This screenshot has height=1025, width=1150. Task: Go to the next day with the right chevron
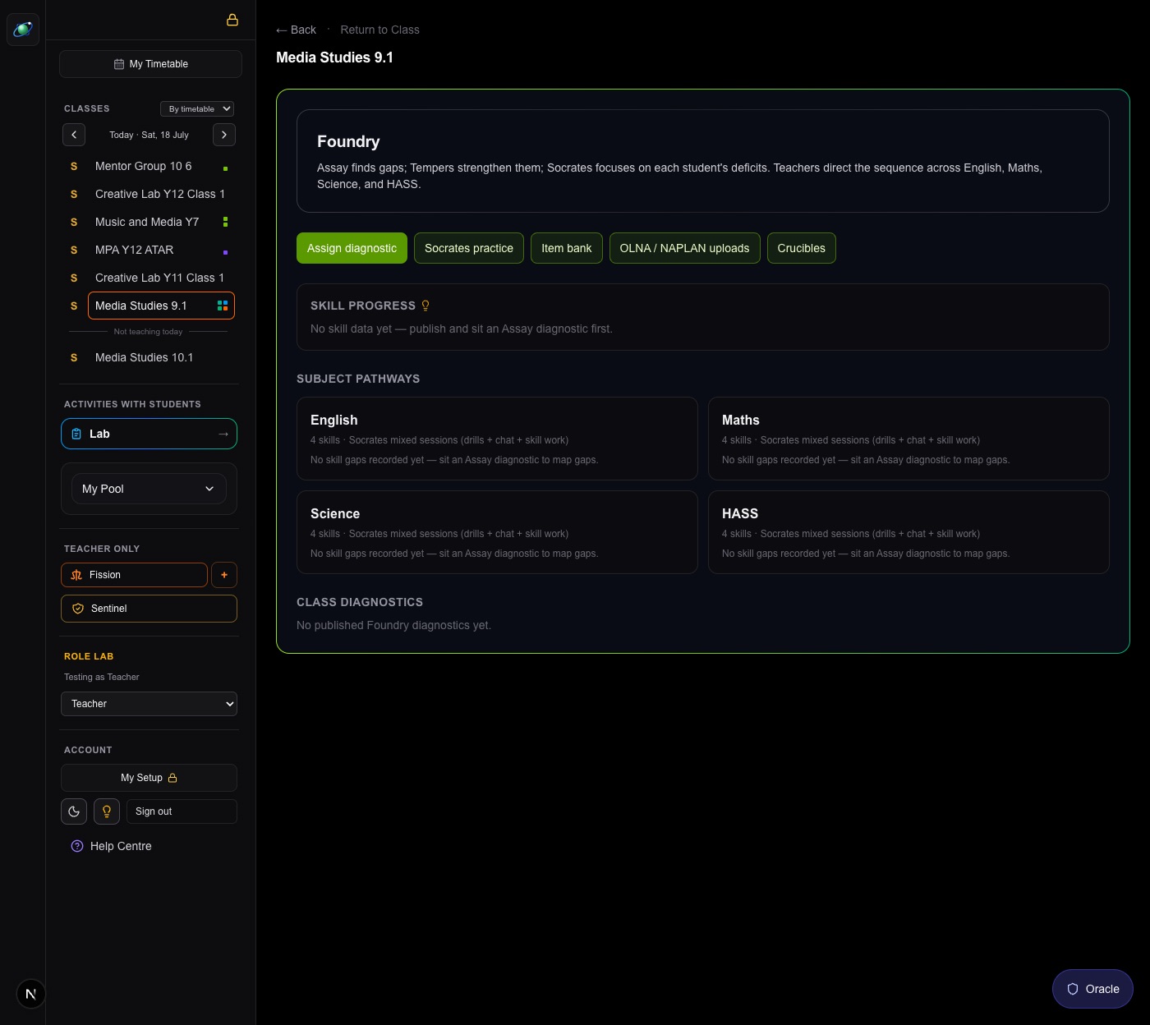224,135
